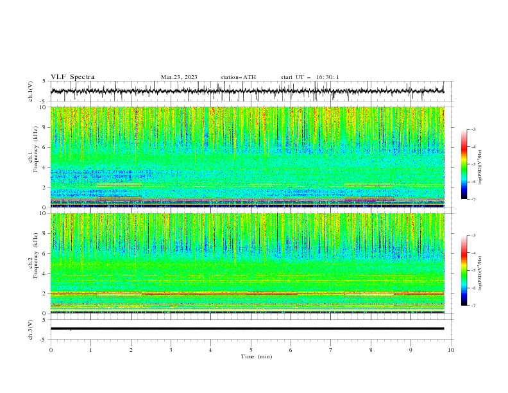The width and height of the screenshot is (508, 393).
Task: Click the "-7" label on ch.2 colorbar
Action: point(473,306)
